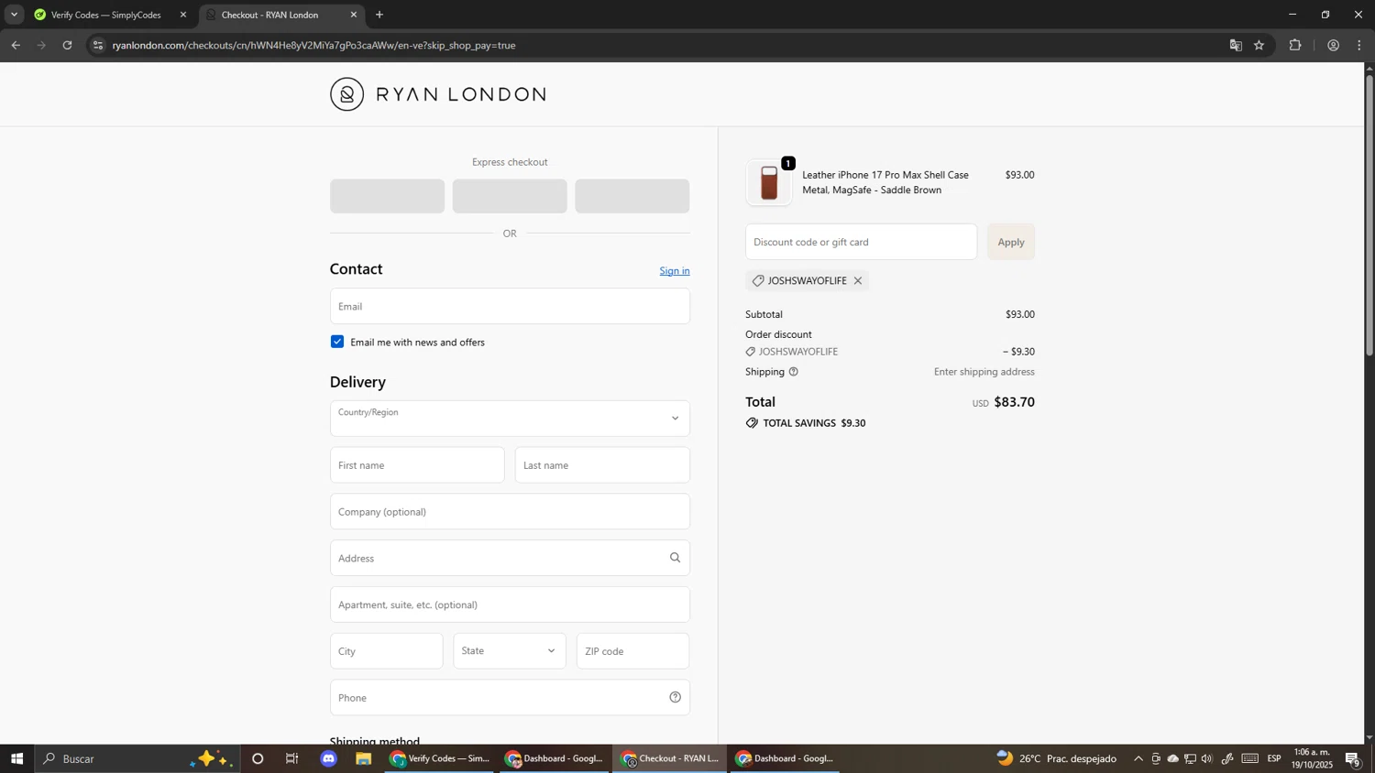Click the Discount code or gift card field

pyautogui.click(x=862, y=242)
